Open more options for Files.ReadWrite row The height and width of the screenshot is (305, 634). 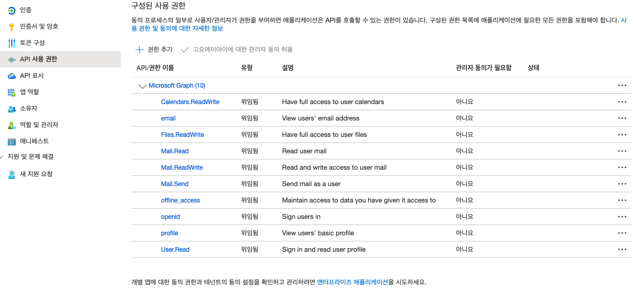tap(622, 135)
